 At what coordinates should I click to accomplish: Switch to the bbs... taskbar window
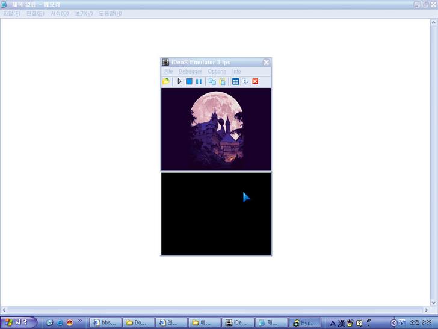(x=106, y=322)
